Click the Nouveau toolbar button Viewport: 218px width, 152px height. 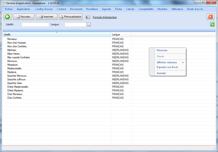pyautogui.click(x=24, y=17)
